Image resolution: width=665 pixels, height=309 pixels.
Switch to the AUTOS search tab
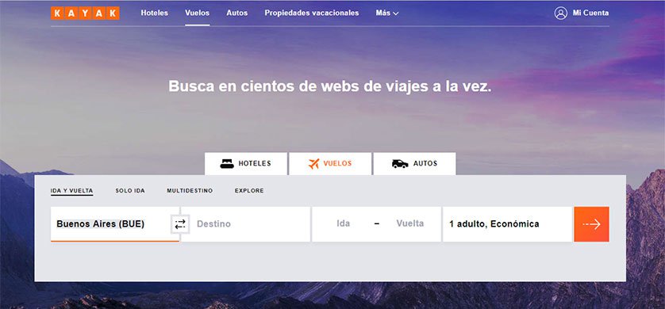(414, 163)
